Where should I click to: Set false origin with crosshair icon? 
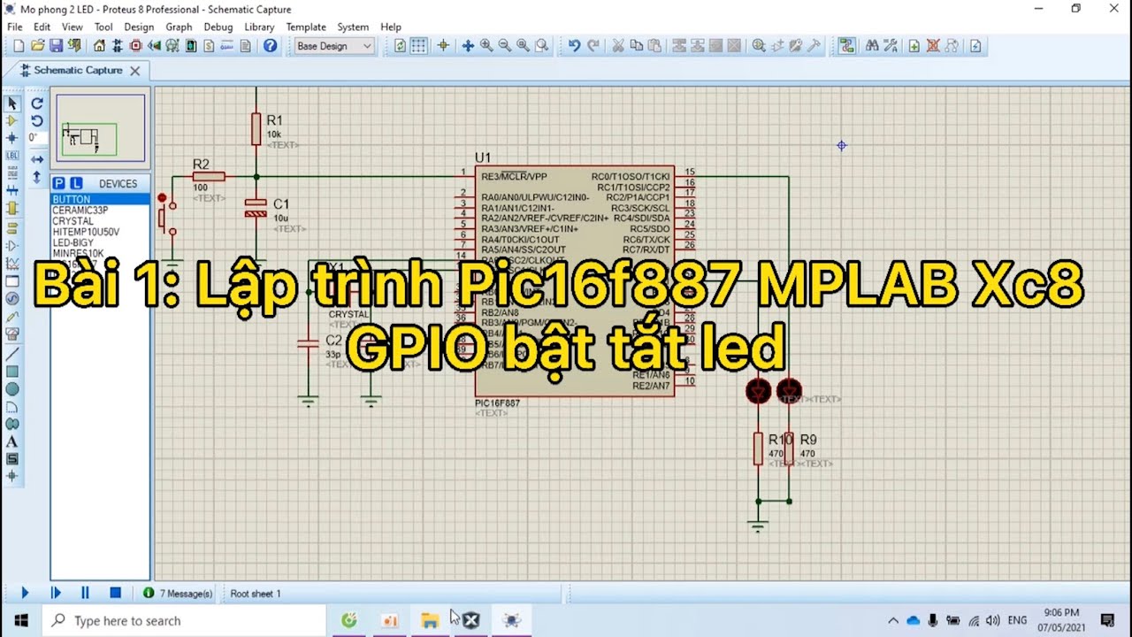(443, 46)
